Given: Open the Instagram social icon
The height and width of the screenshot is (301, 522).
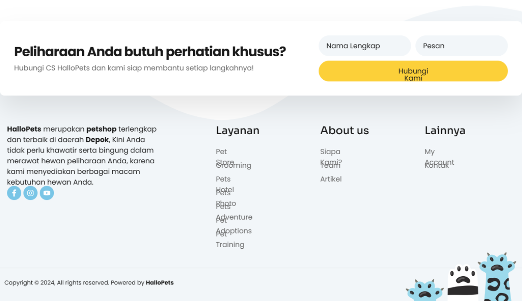Looking at the screenshot, I should pos(30,193).
